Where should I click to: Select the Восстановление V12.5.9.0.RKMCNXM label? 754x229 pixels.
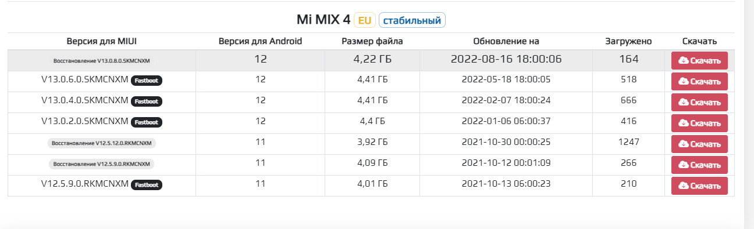102,164
